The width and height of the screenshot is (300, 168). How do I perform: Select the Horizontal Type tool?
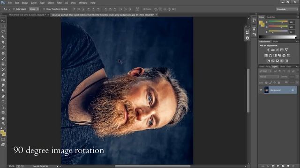[3, 102]
